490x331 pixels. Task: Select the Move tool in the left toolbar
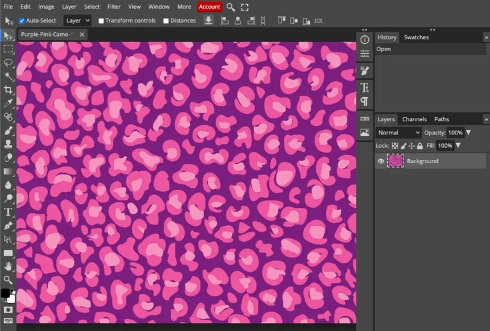tap(8, 35)
